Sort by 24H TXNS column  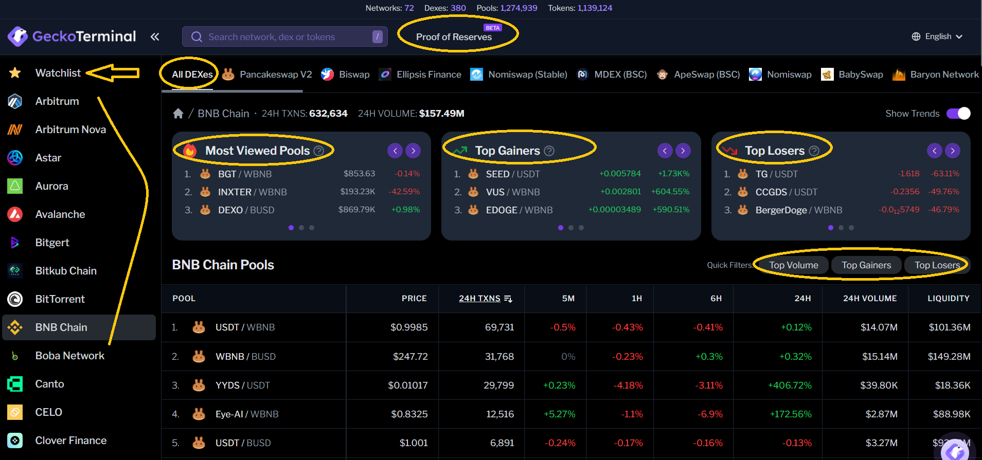pos(485,299)
